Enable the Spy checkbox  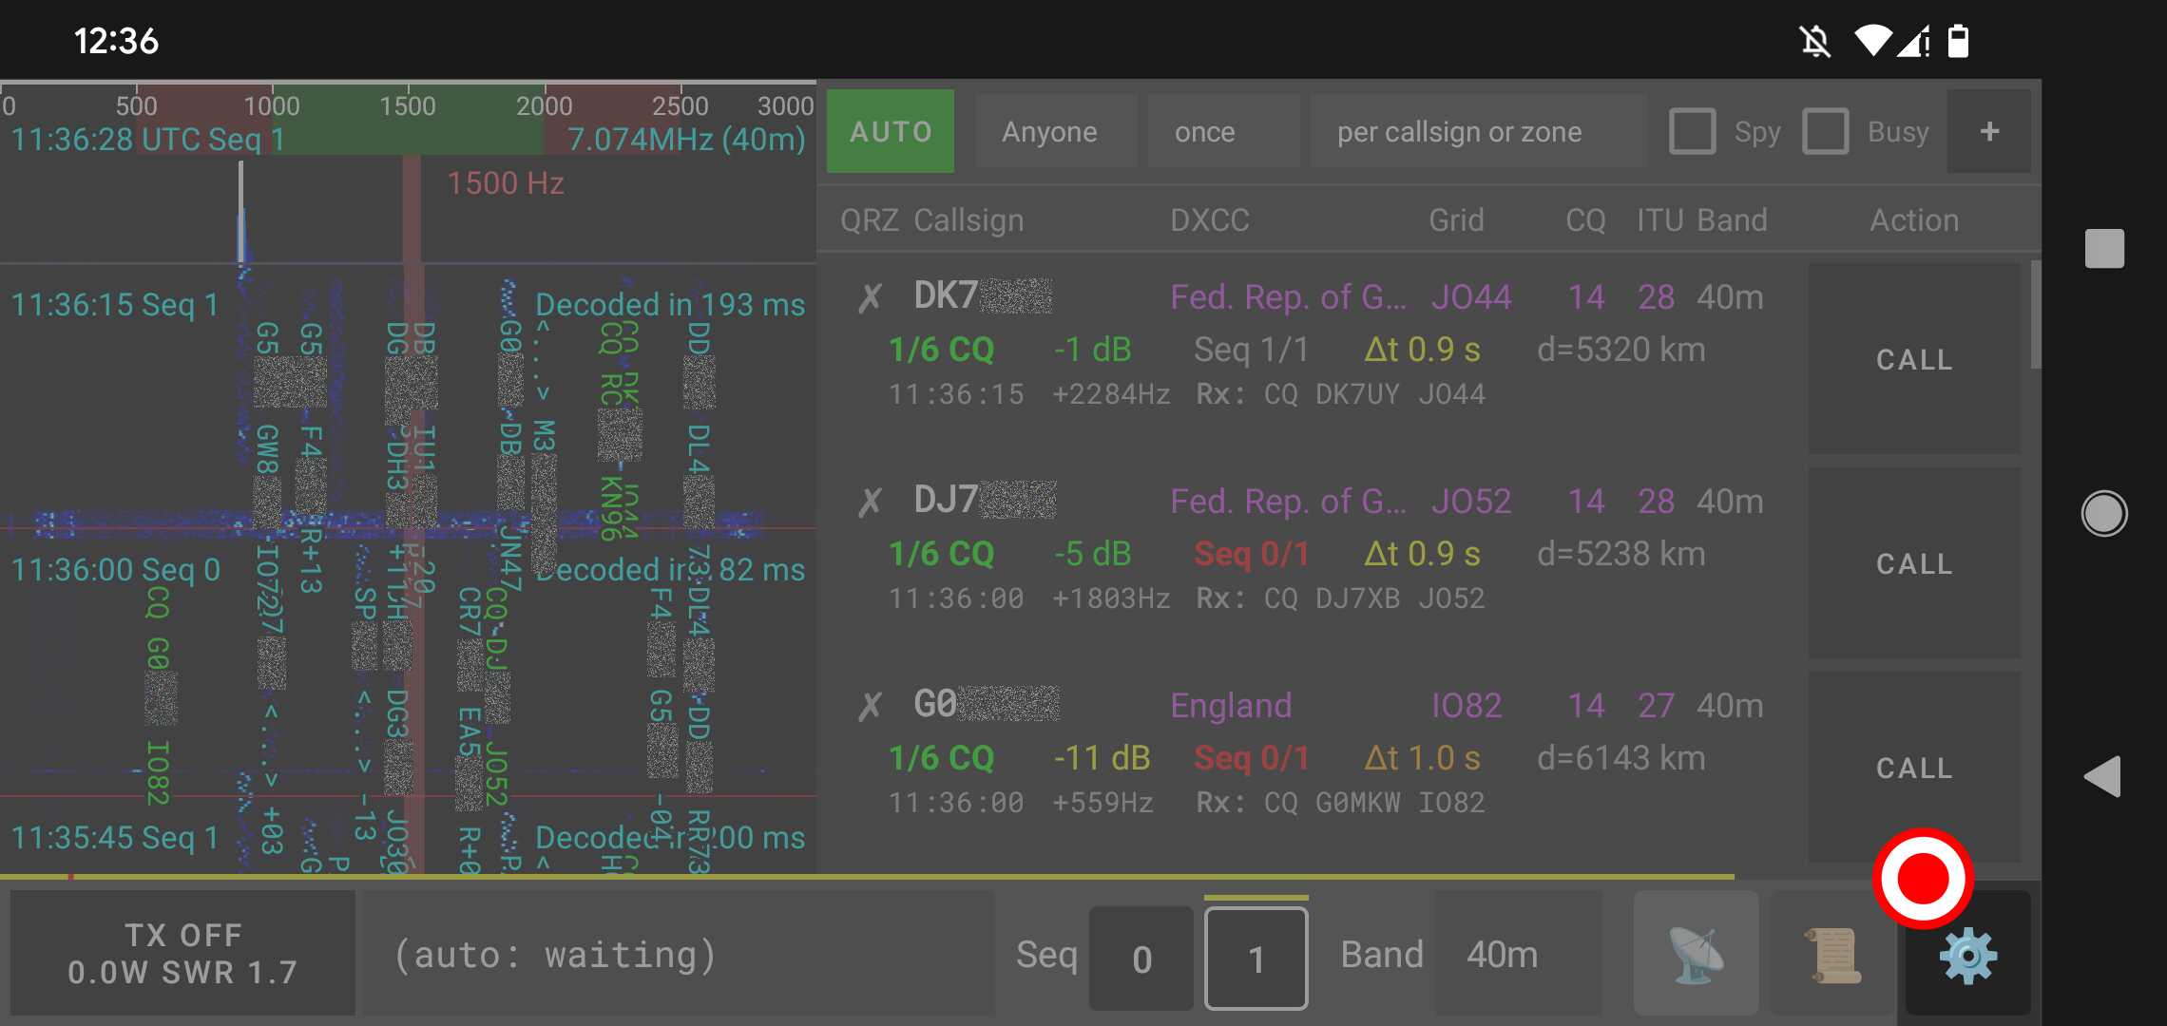click(1692, 131)
